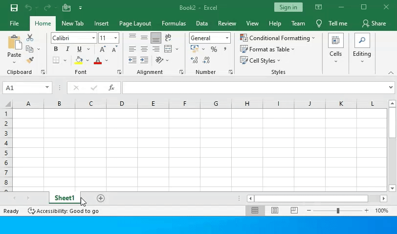This screenshot has height=234, width=397.
Task: Click the Orientation text-angle icon
Action: pos(159,60)
